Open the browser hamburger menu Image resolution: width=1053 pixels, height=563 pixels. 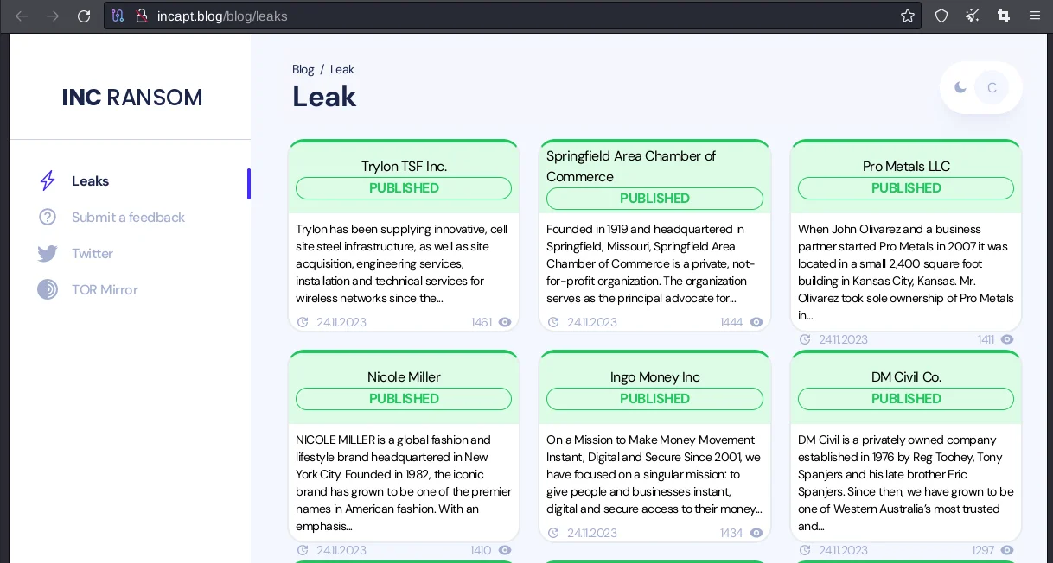(1035, 16)
